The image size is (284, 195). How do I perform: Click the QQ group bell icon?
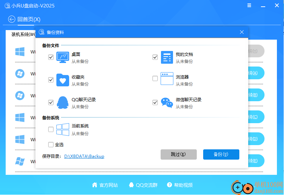131,185
